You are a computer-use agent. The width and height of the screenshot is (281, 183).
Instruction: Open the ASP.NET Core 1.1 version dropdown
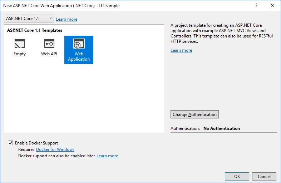coord(29,18)
